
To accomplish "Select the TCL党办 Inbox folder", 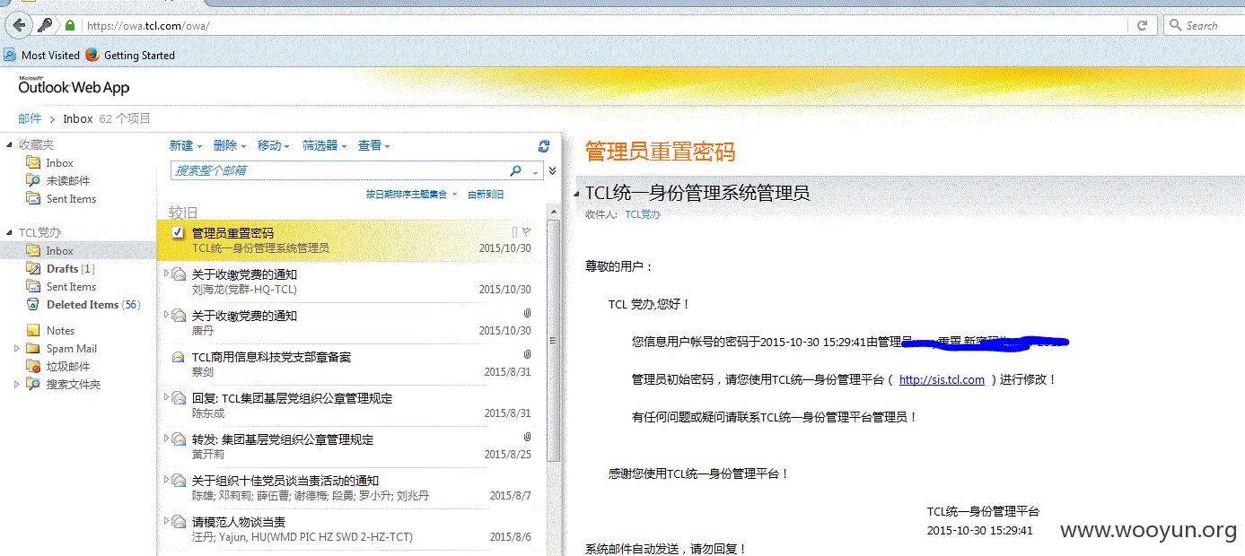I will pos(78,251).
